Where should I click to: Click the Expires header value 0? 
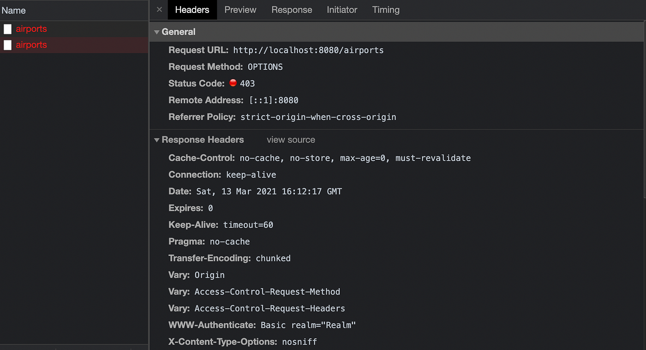coord(210,208)
